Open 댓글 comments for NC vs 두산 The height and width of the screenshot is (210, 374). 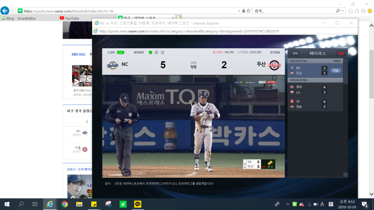(x=336, y=70)
